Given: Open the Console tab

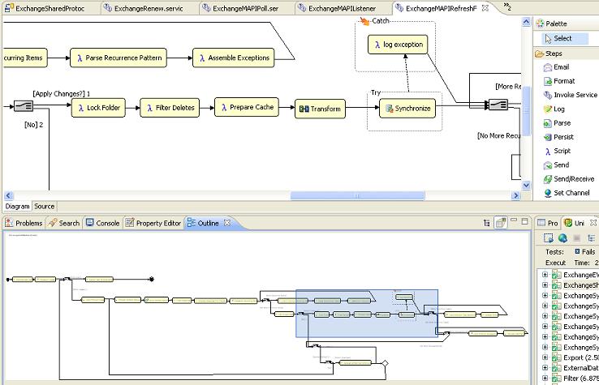Looking at the screenshot, I should [103, 223].
